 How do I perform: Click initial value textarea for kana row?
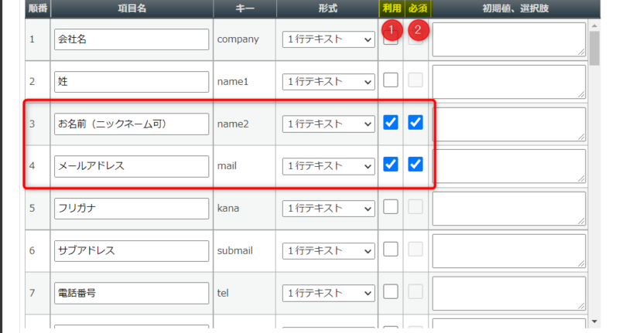[x=509, y=209]
